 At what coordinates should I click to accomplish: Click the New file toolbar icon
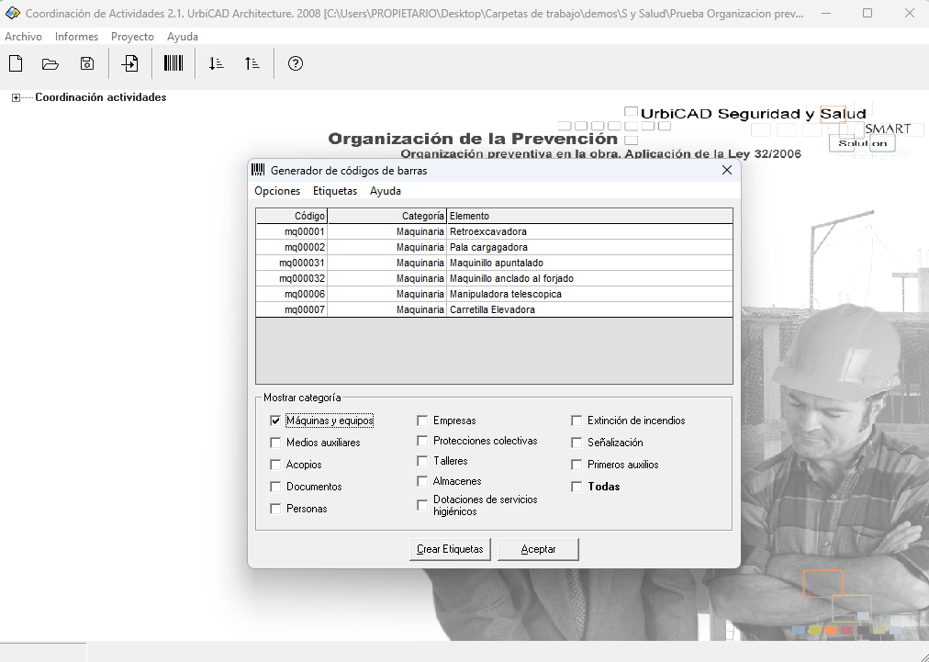tap(15, 63)
